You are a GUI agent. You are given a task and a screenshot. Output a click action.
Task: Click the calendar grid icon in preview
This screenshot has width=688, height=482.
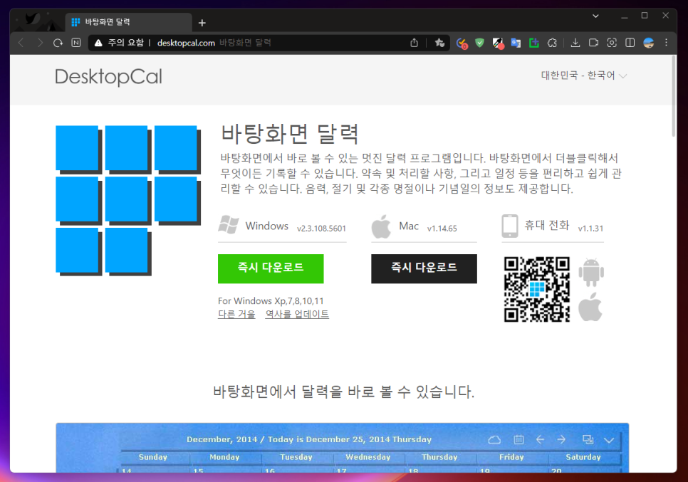click(x=518, y=439)
